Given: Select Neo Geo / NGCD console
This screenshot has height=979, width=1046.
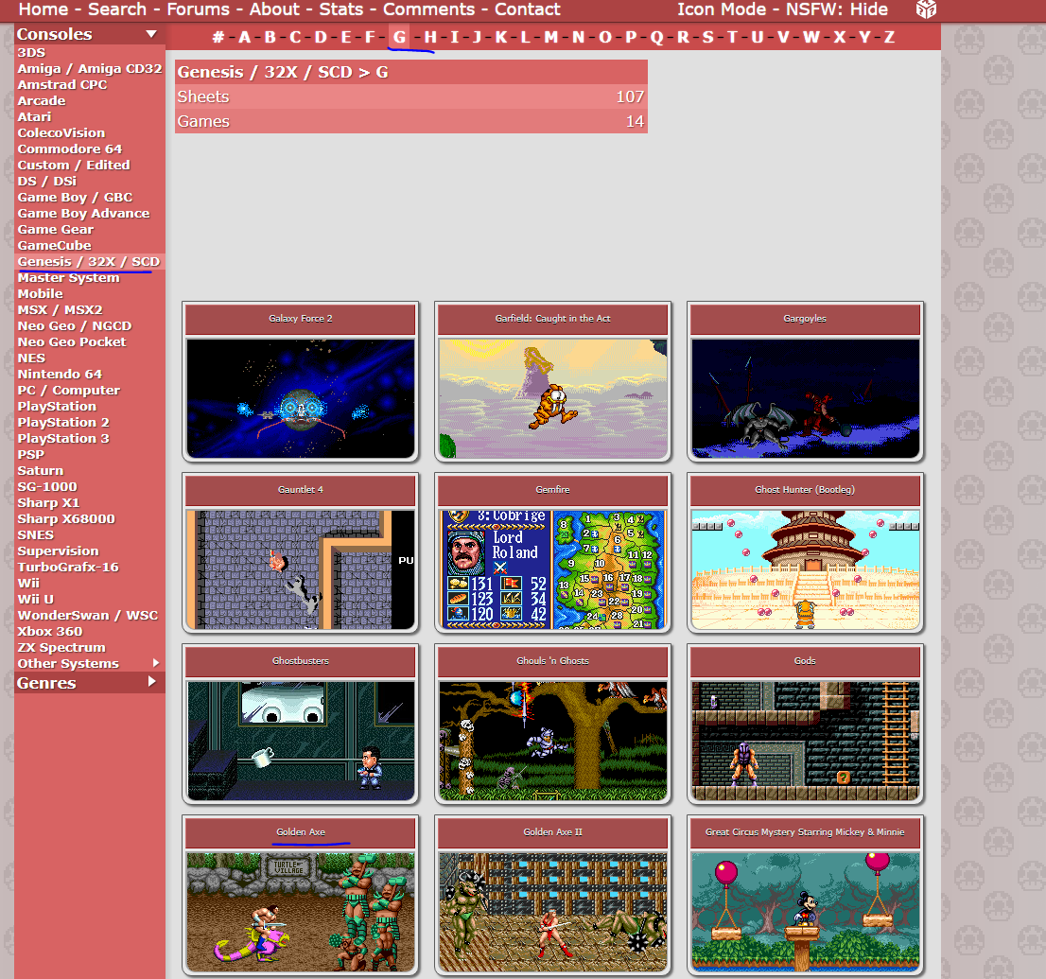Looking at the screenshot, I should coord(74,325).
